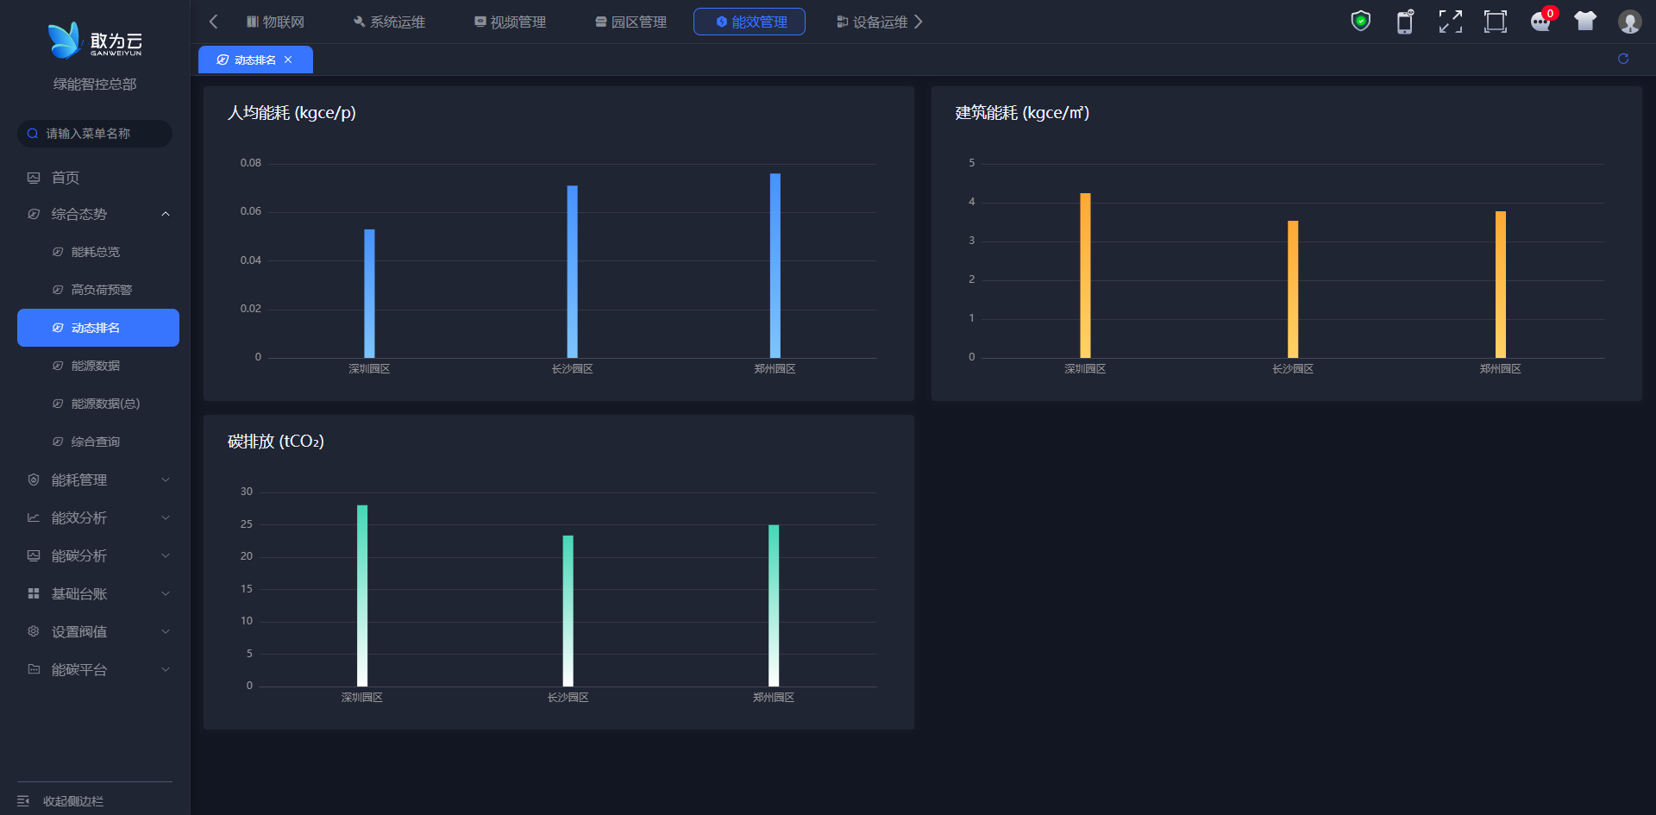
Task: Click the 绿能智控总部 organization name
Action: pos(95,85)
